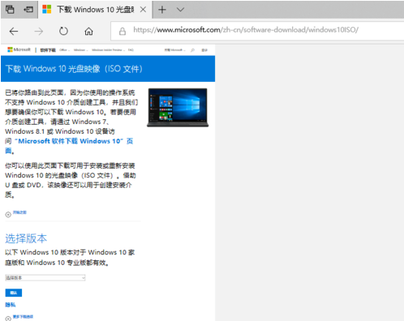
Task: Open the FAQ navigation link
Action: coord(131,50)
